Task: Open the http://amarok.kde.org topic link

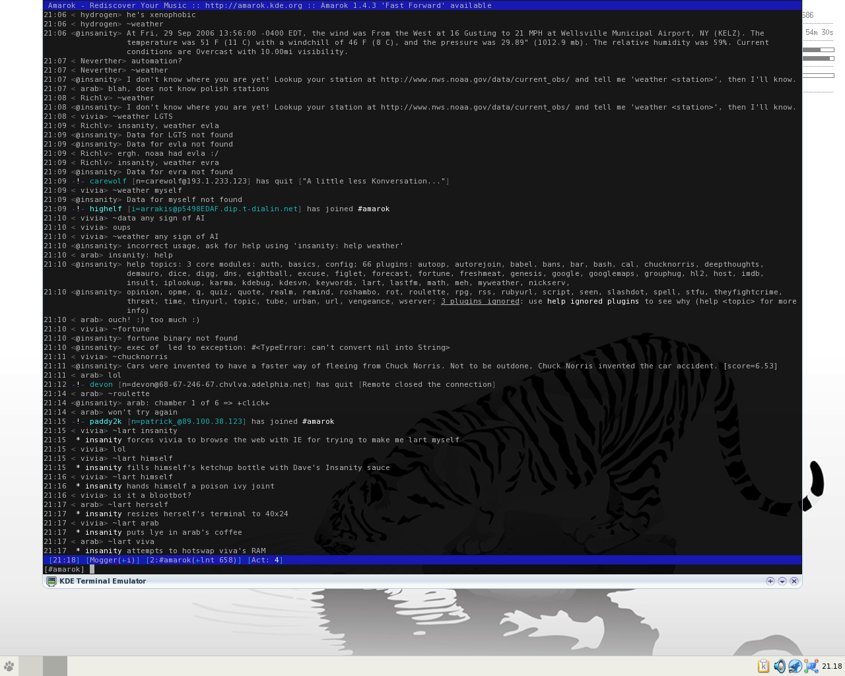Action: point(253,5)
